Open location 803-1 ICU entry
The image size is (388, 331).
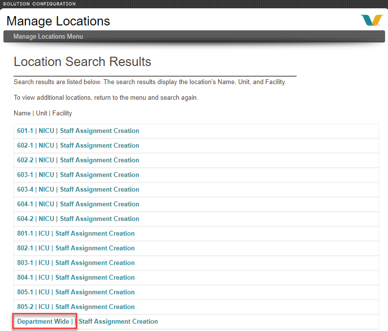tap(76, 263)
